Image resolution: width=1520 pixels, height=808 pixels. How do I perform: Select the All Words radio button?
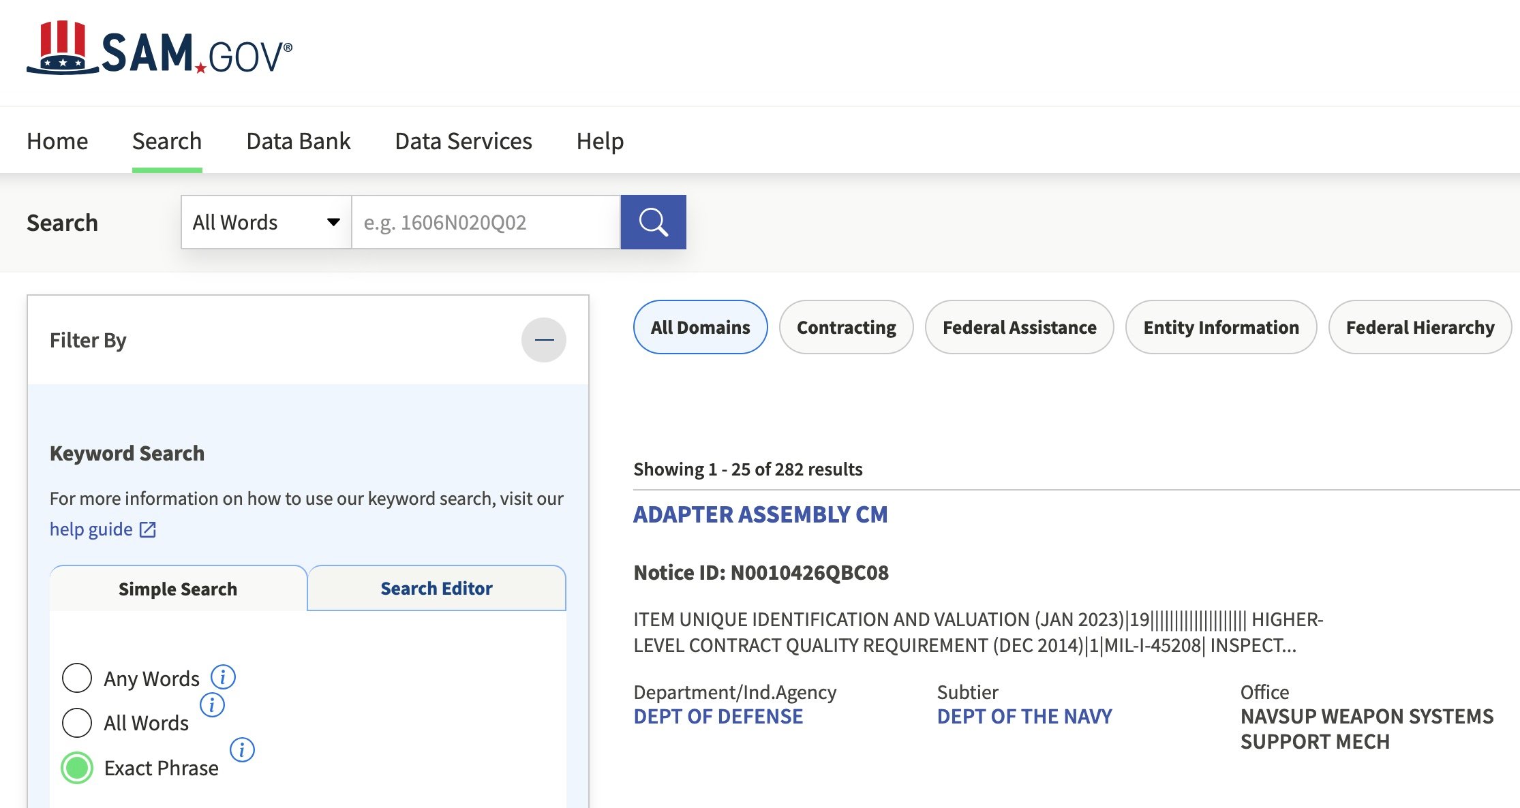[77, 722]
